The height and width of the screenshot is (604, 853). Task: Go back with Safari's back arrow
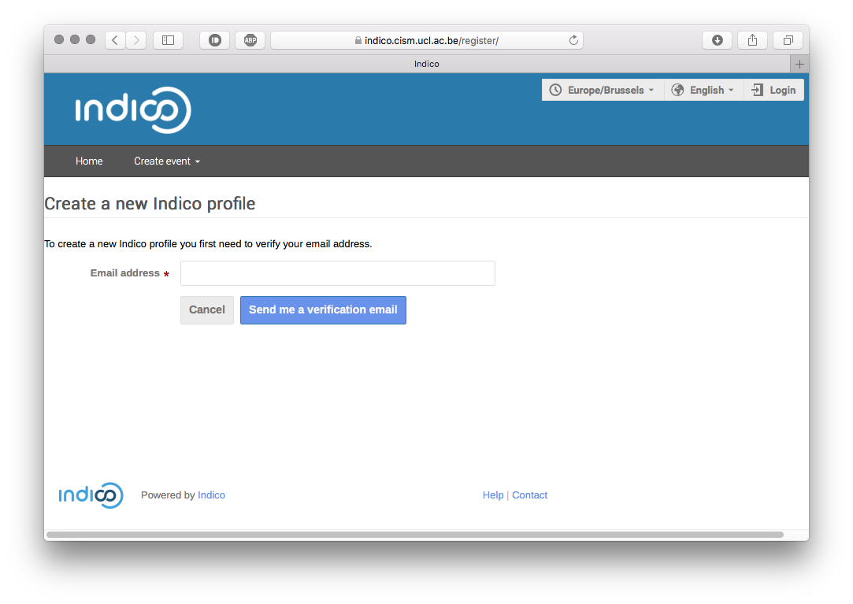coord(115,40)
